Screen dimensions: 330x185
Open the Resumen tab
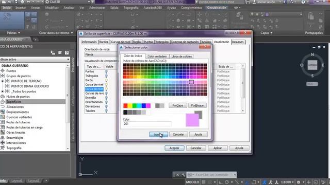[238, 42]
